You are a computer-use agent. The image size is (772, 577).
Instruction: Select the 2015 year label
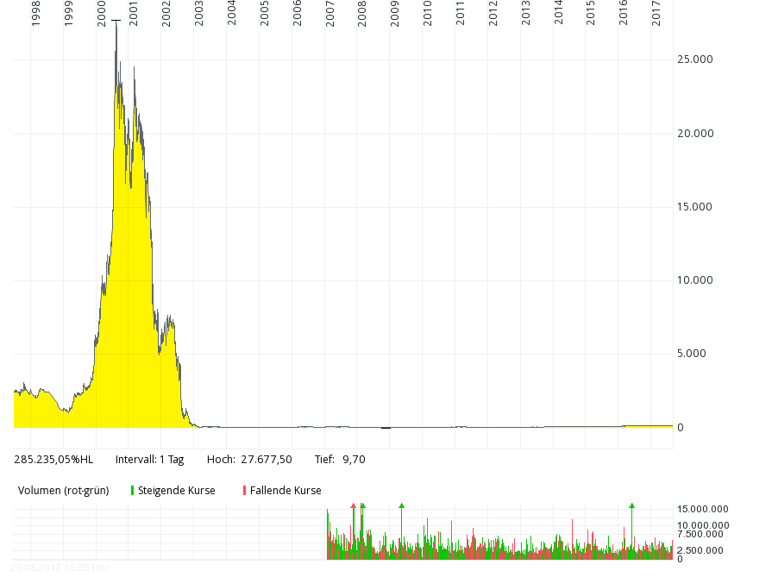click(x=590, y=13)
